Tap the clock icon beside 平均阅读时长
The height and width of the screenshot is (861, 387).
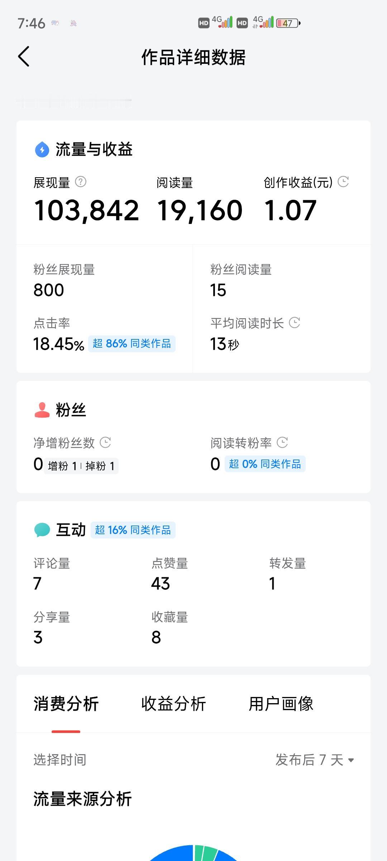coord(294,323)
